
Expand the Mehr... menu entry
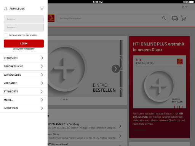(x=24, y=100)
